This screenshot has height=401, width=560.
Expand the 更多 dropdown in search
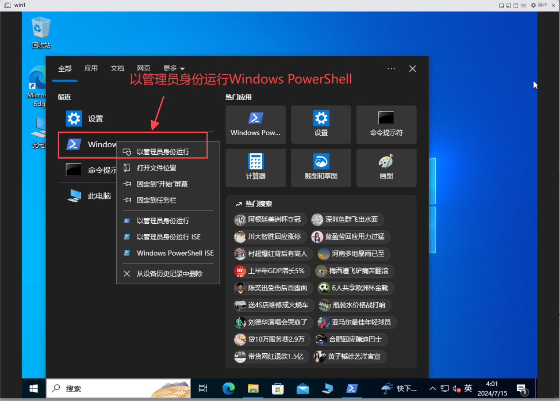[x=173, y=68]
